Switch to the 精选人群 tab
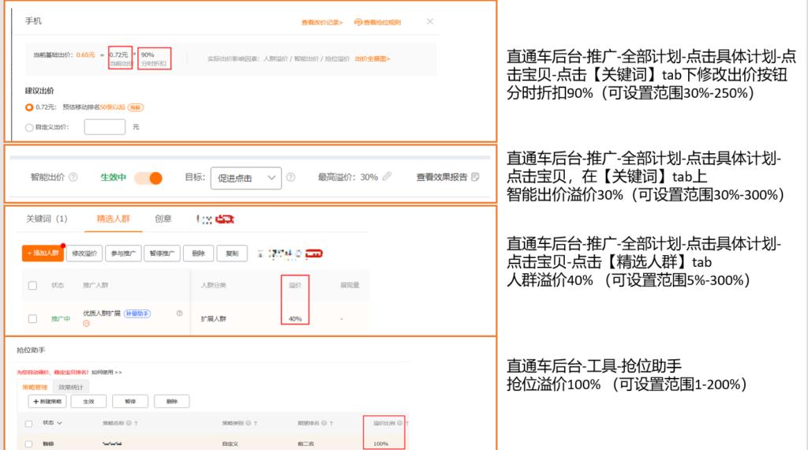This screenshot has height=450, width=808. coord(114,219)
